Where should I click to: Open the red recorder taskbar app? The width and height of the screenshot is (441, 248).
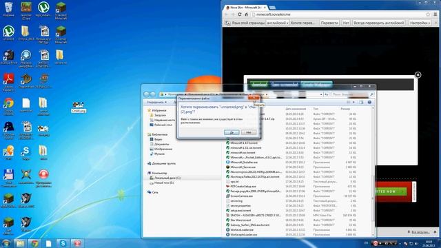click(x=77, y=243)
